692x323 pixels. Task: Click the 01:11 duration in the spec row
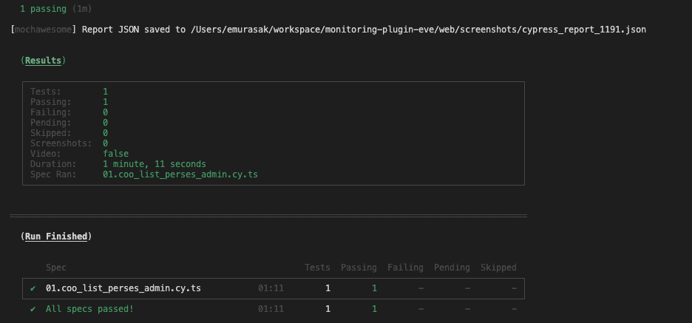pyautogui.click(x=270, y=288)
